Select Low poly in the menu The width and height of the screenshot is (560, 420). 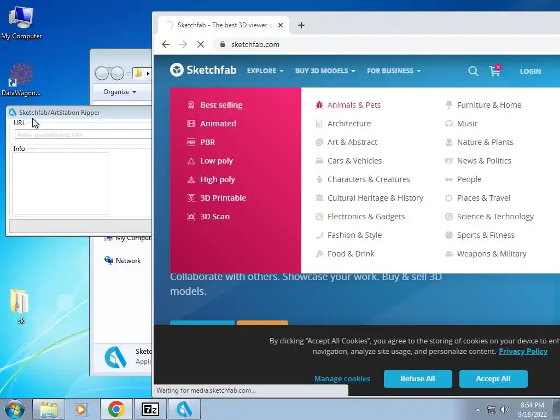point(211,161)
